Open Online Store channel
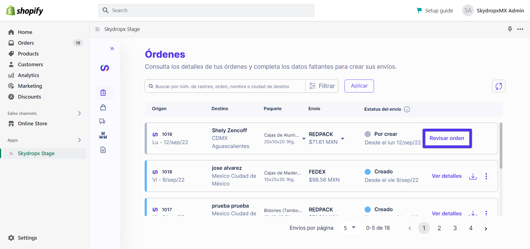This screenshot has width=530, height=249. (32, 124)
